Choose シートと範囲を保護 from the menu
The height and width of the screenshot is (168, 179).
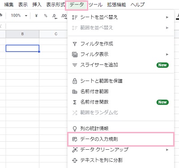121,81
